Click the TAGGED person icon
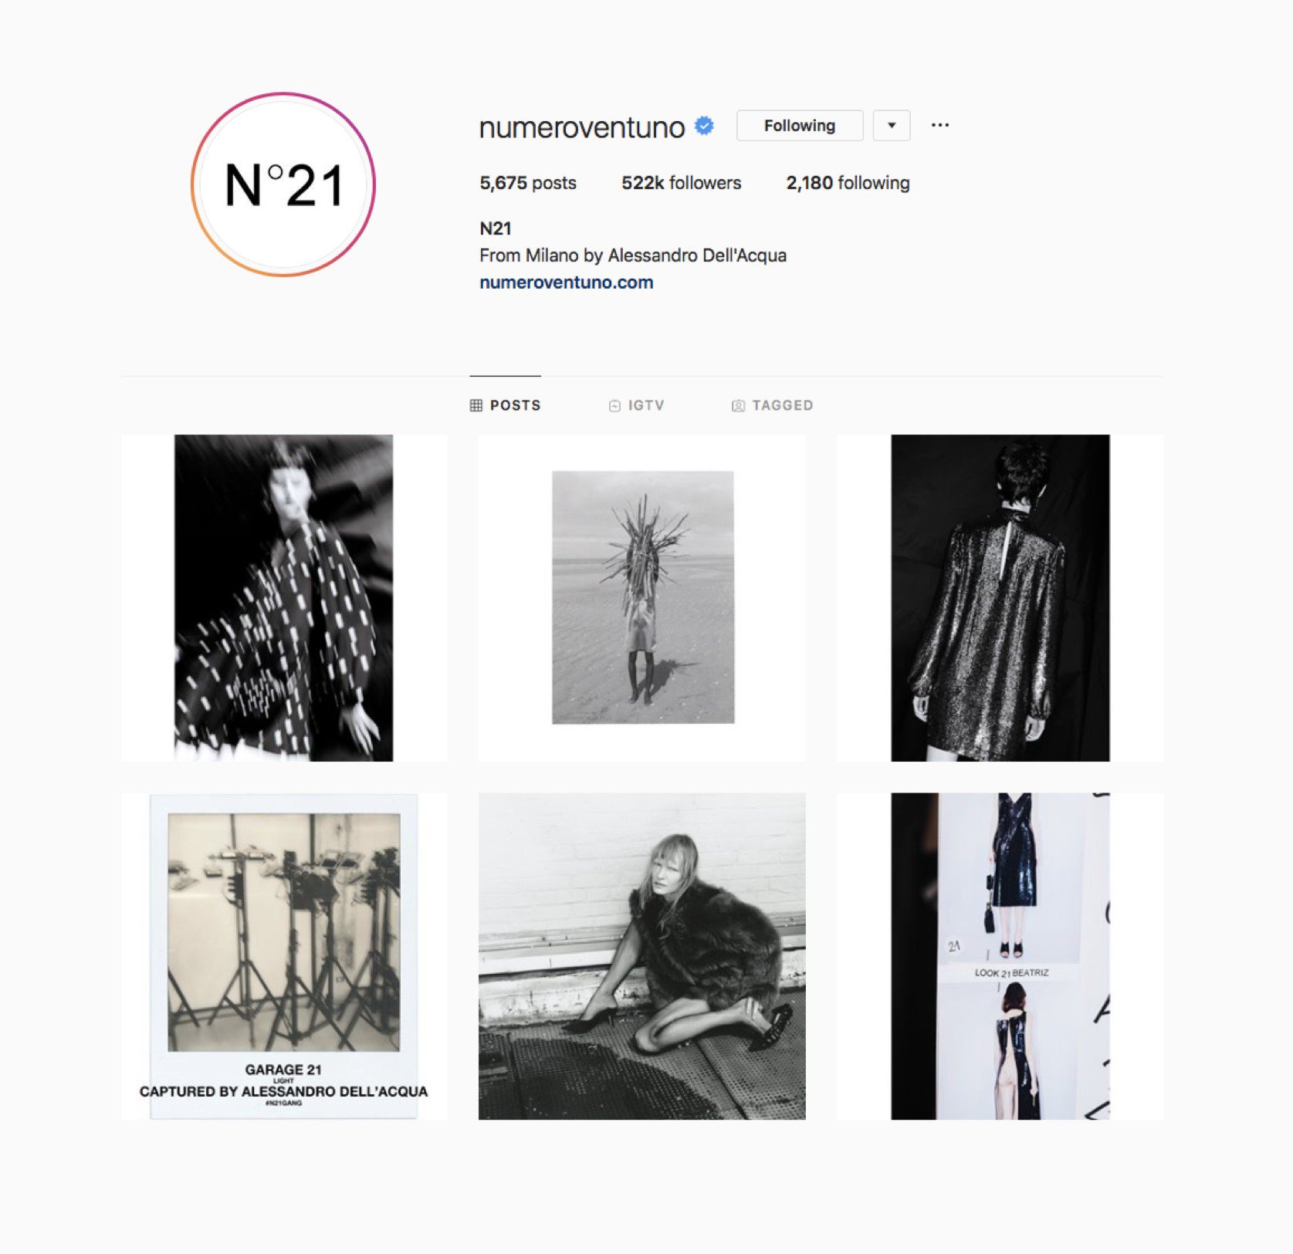Image resolution: width=1293 pixels, height=1254 pixels. pyautogui.click(x=738, y=406)
